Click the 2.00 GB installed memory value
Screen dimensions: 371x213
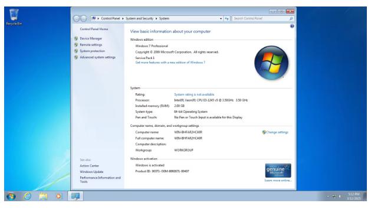click(179, 106)
